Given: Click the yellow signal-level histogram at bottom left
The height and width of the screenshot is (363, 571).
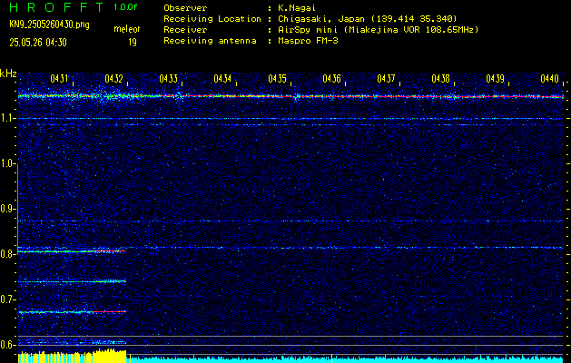Looking at the screenshot, I should 72,357.
